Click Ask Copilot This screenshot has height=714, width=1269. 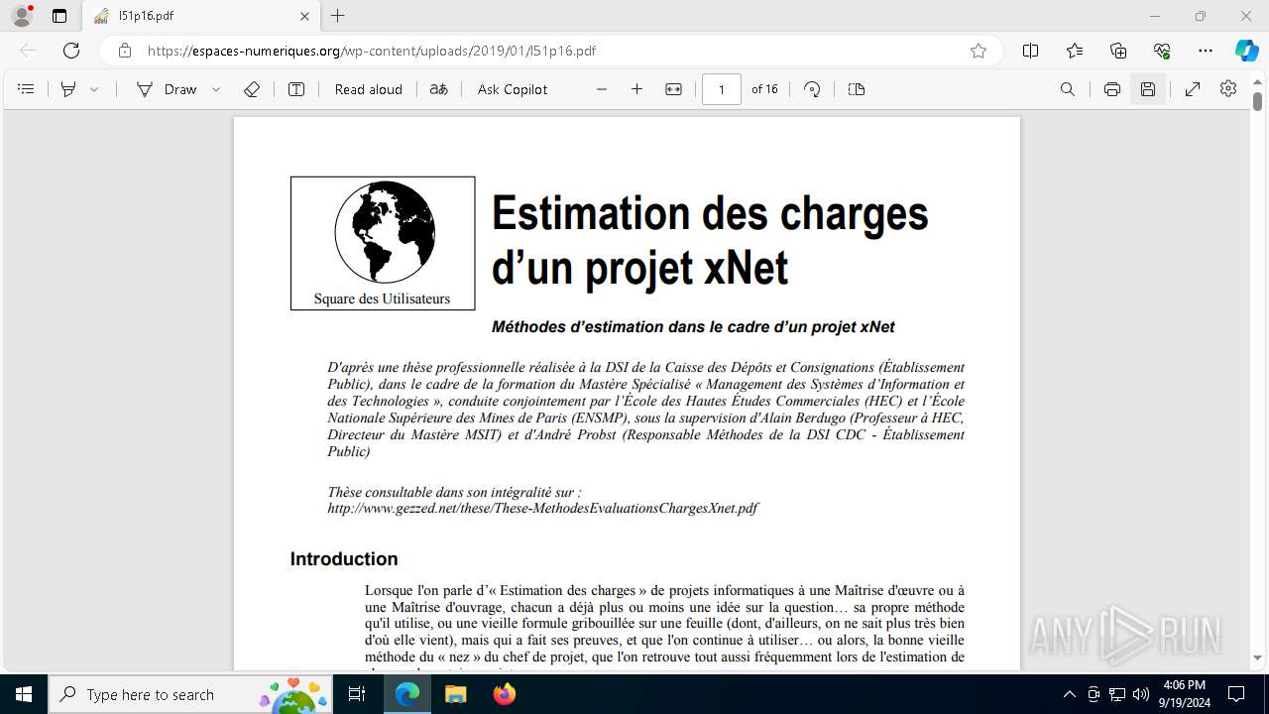point(513,89)
